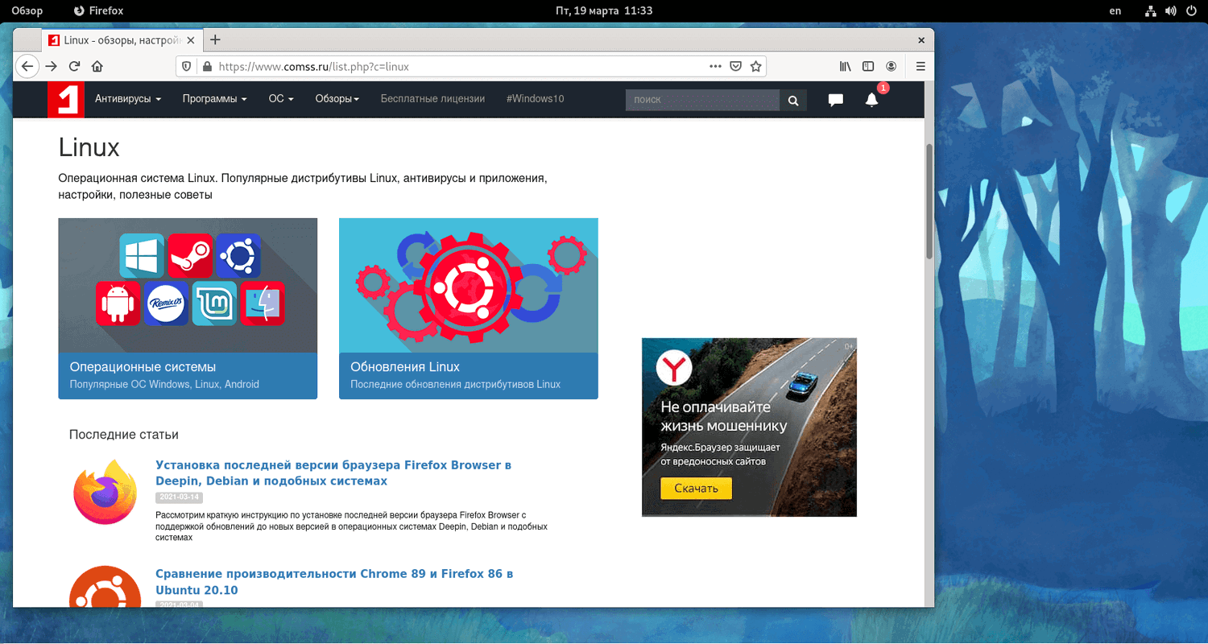Viewport: 1208px width, 644px height.
Task: Show the Firefox sidebar
Action: pyautogui.click(x=868, y=67)
